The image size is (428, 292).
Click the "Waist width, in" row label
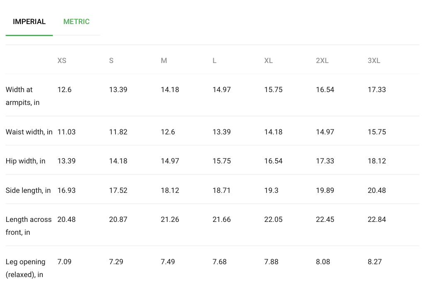point(29,132)
